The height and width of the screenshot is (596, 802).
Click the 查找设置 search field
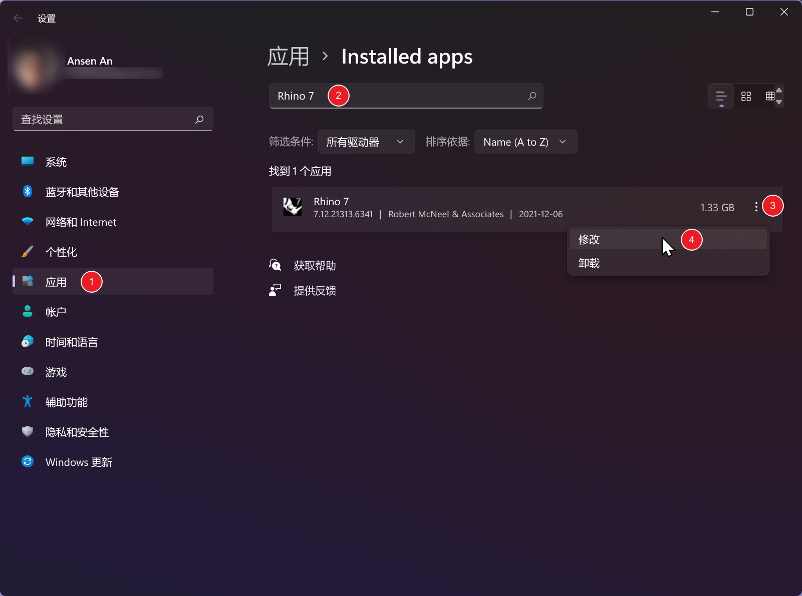coord(105,120)
